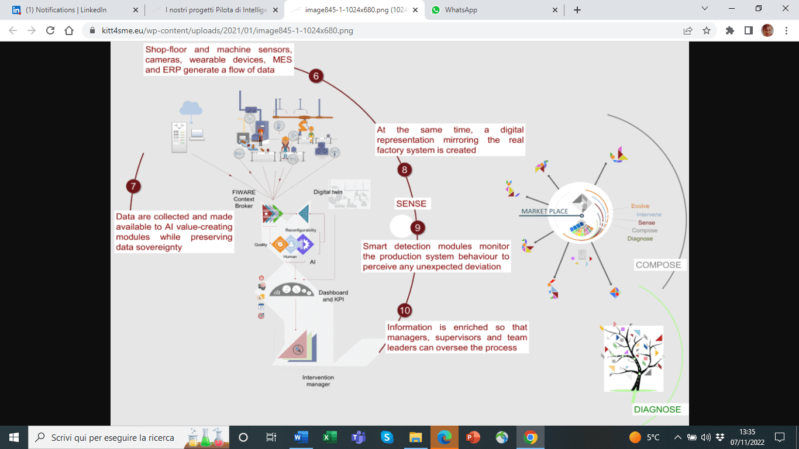Launch Word from the taskbar

[x=301, y=437]
